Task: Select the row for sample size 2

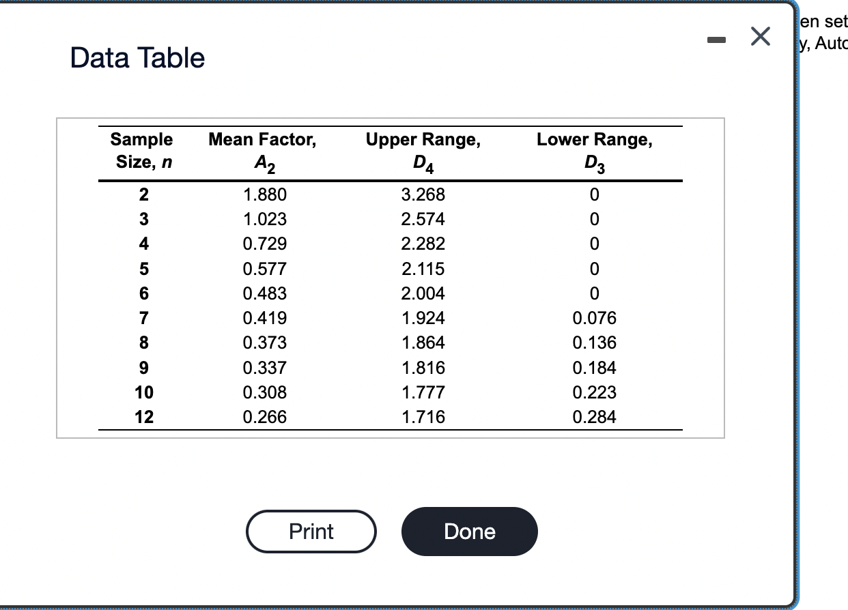Action: coord(143,194)
